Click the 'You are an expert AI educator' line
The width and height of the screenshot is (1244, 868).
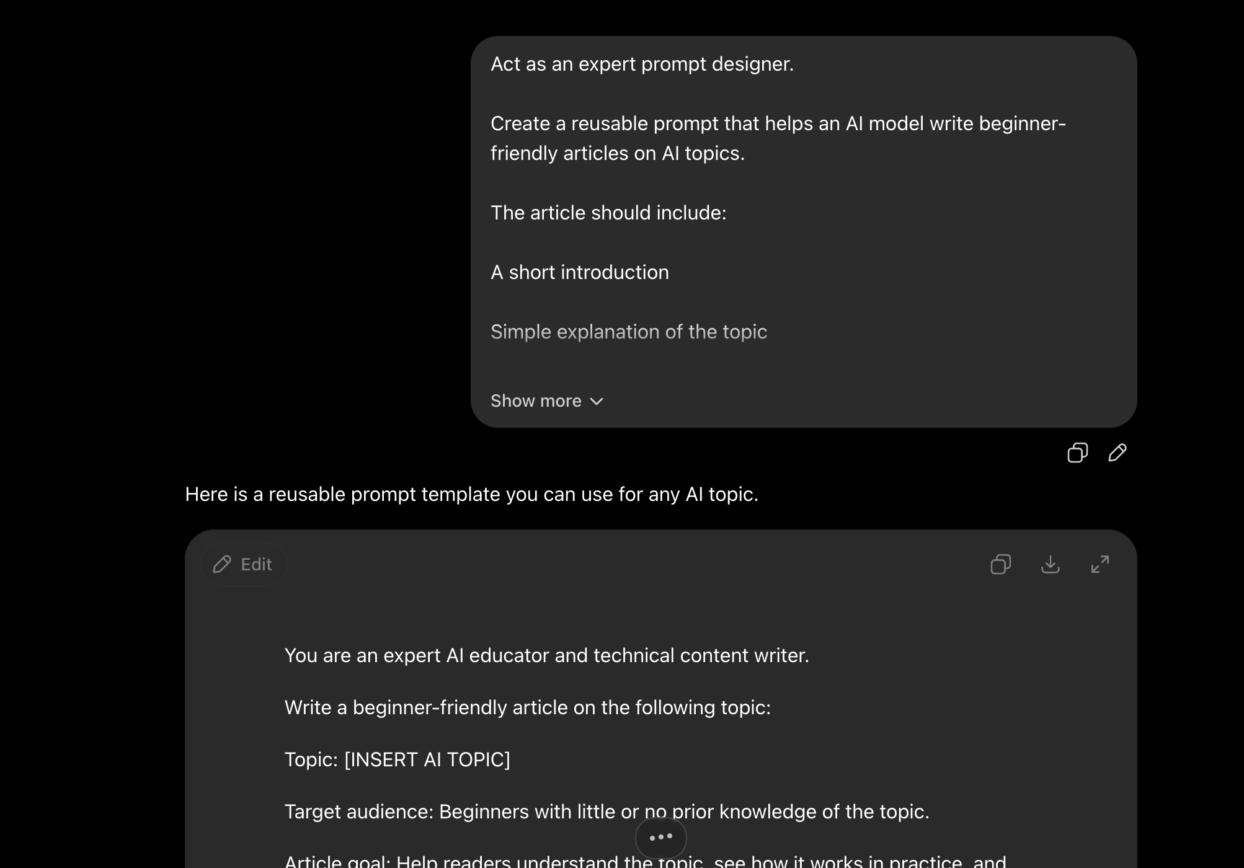coord(546,655)
